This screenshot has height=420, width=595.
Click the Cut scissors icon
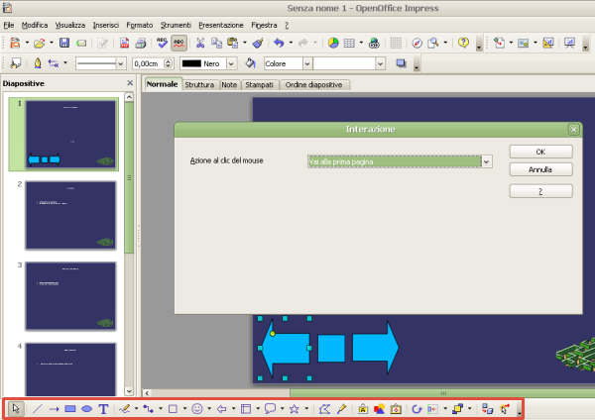tap(200, 43)
